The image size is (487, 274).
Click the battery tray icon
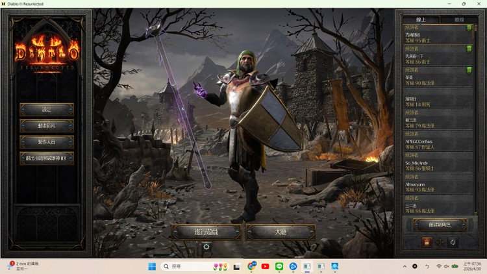pos(455,266)
